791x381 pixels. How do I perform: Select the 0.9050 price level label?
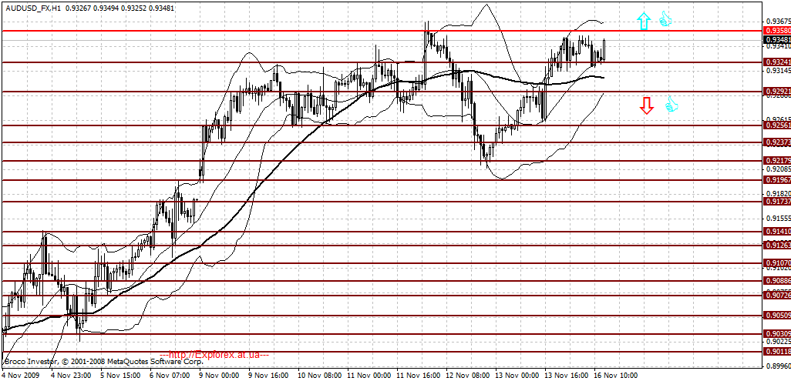[777, 316]
